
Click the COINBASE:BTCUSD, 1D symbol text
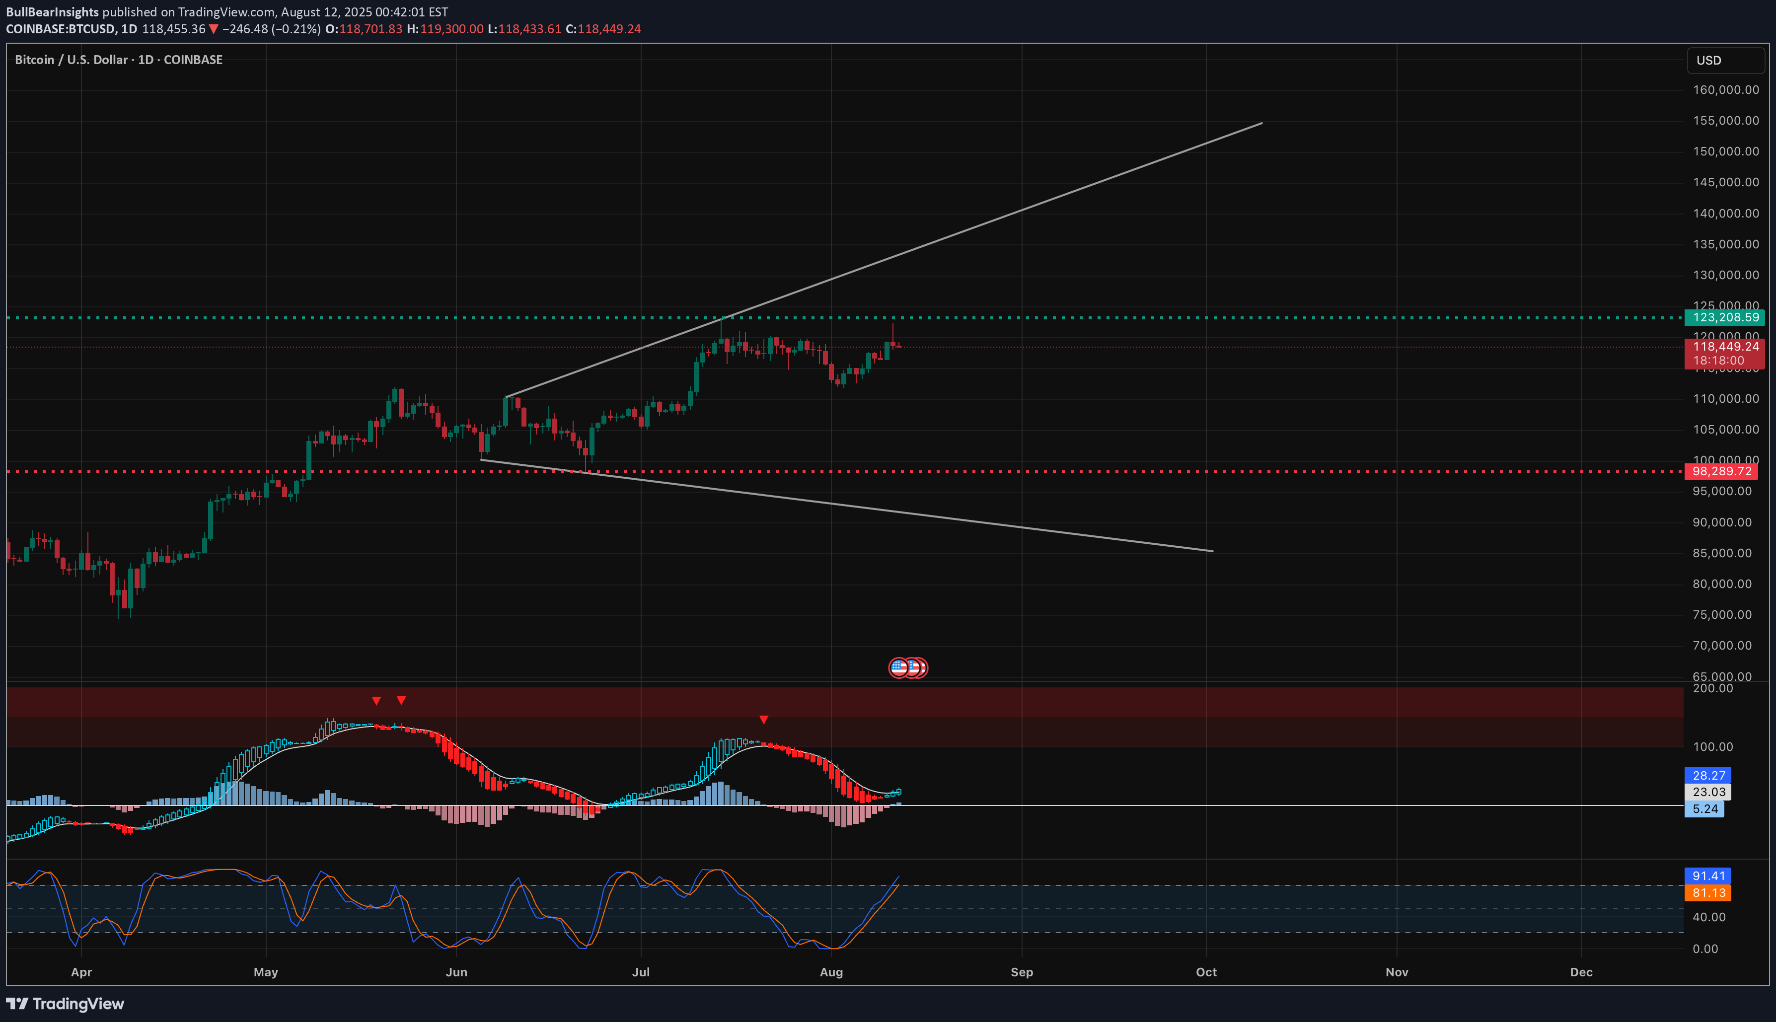[x=71, y=29]
